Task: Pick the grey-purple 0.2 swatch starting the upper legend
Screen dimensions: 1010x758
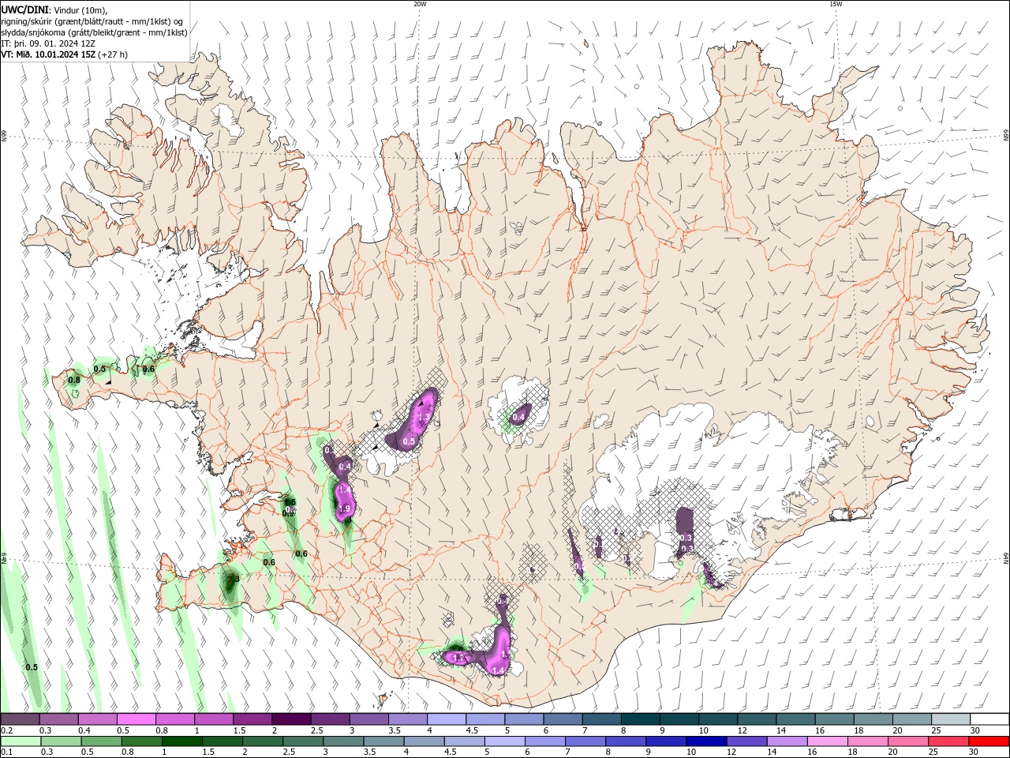Action: coord(20,719)
